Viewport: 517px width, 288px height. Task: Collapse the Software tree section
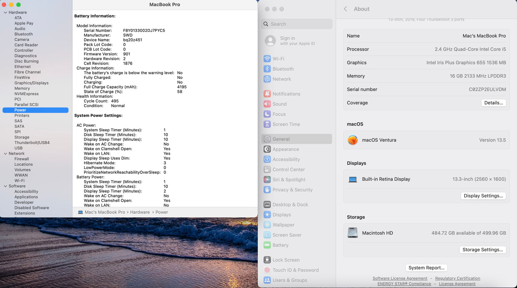5,186
